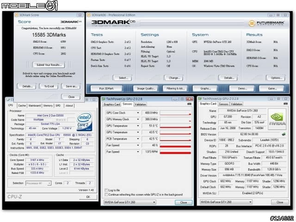Open Graphics Card tab in GPU-Z Sensors window
This screenshot has height=222, width=296.
coord(112,105)
